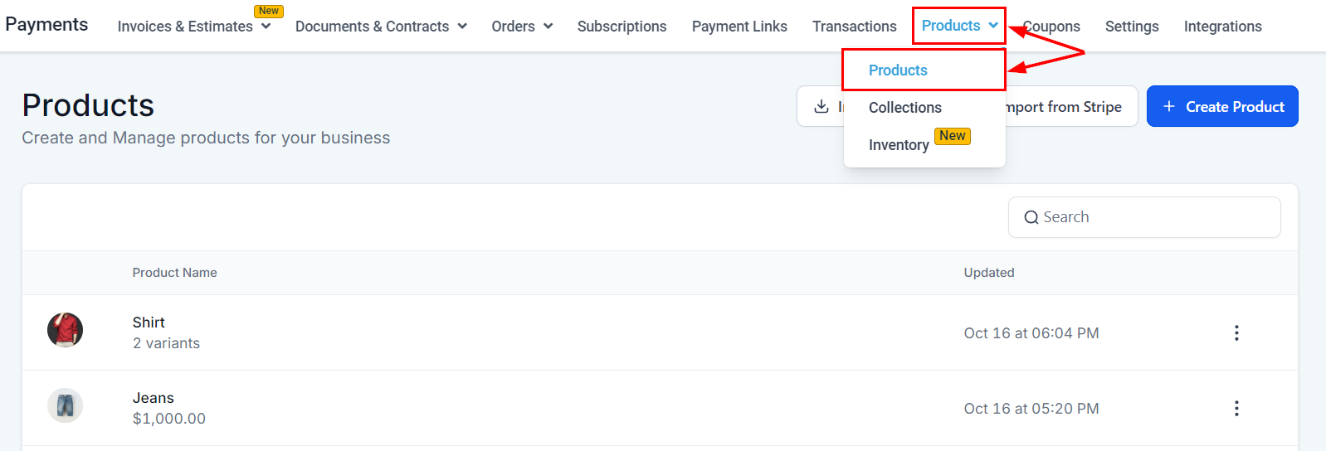Open the Shirt row three-dot menu

[1236, 332]
